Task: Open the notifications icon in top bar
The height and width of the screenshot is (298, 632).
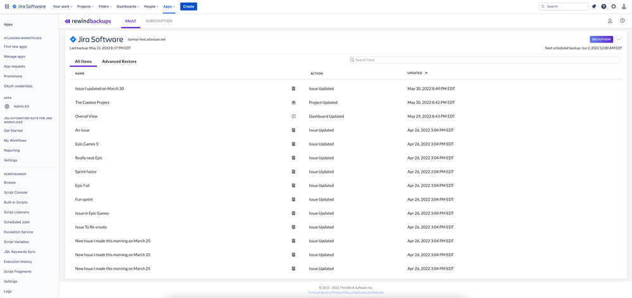Action: tap(594, 6)
